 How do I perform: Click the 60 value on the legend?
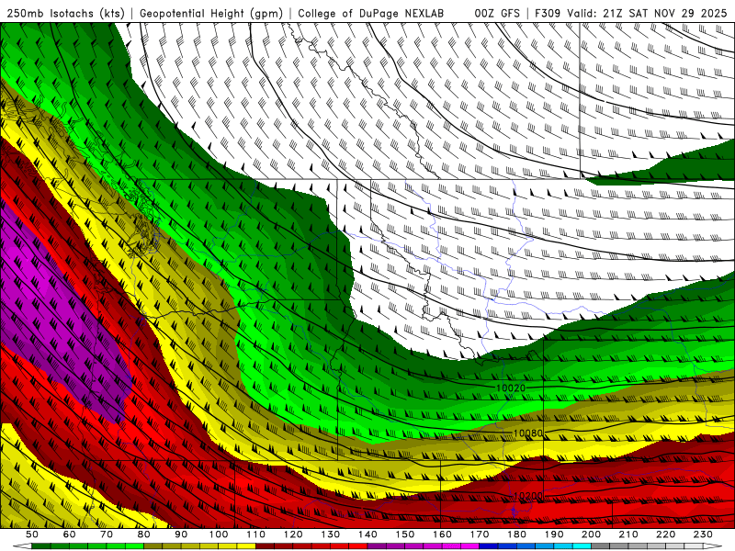tap(70, 534)
